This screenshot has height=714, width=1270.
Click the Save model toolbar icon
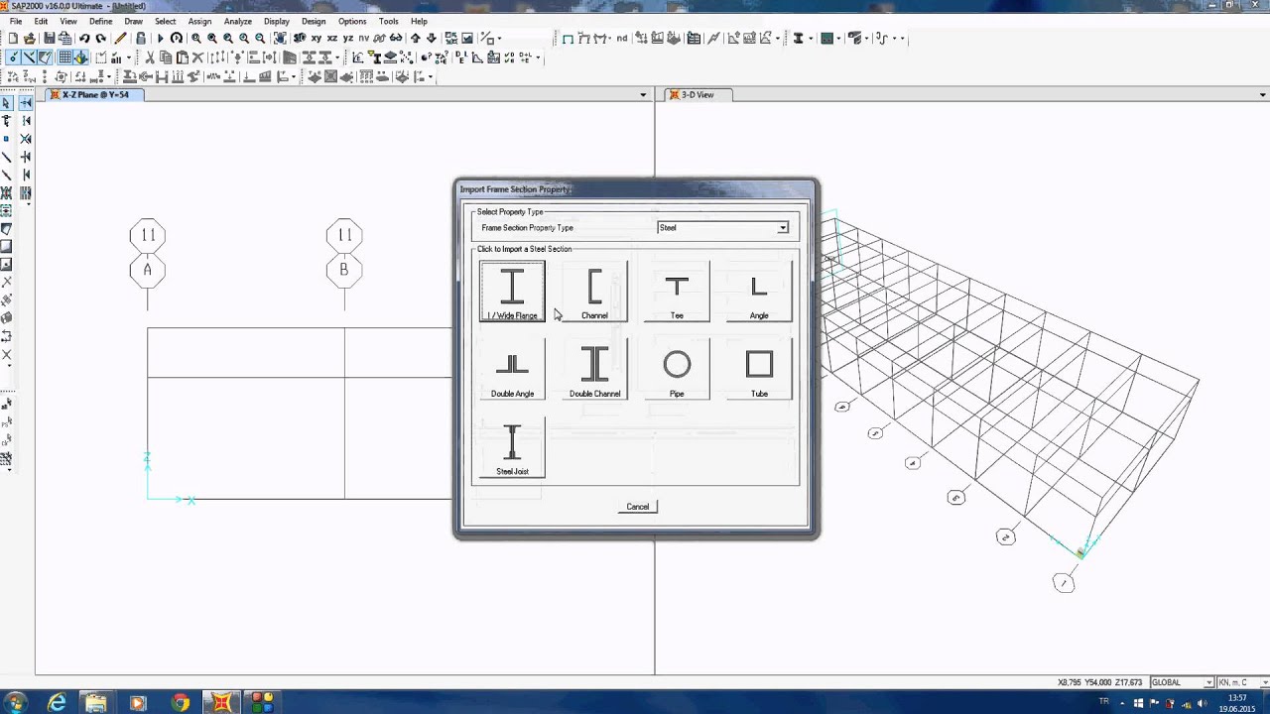pos(49,39)
